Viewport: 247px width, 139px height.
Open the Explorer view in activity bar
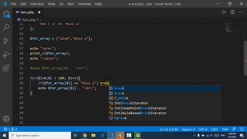[6, 14]
